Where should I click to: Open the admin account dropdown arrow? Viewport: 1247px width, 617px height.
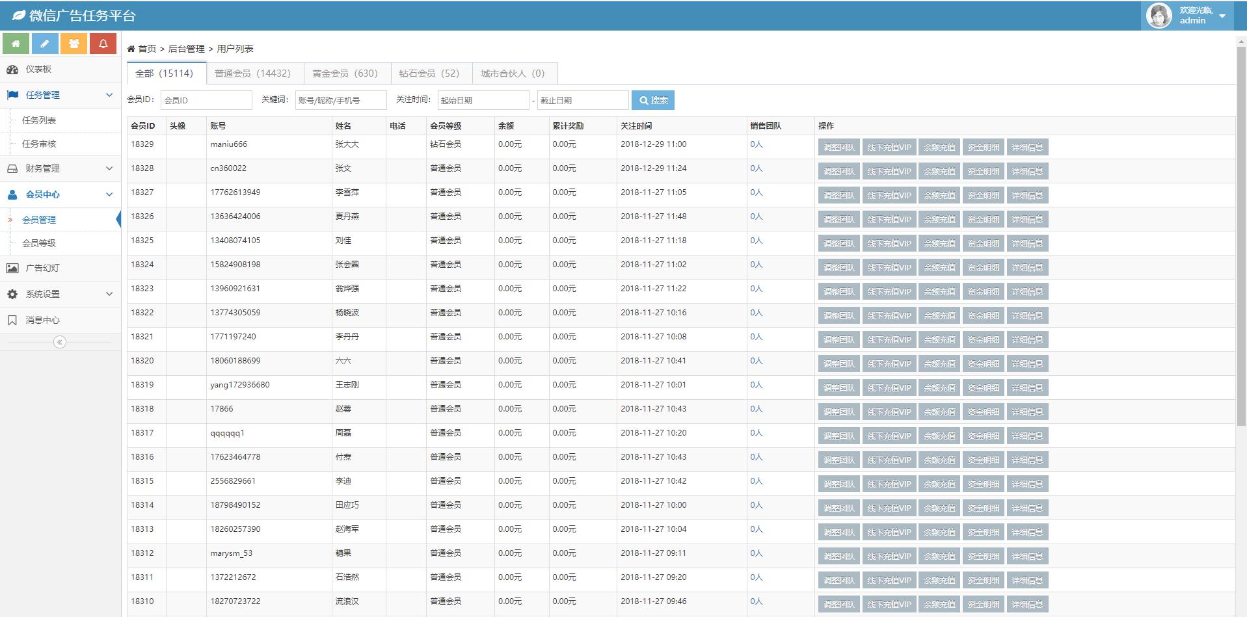coord(1222,16)
